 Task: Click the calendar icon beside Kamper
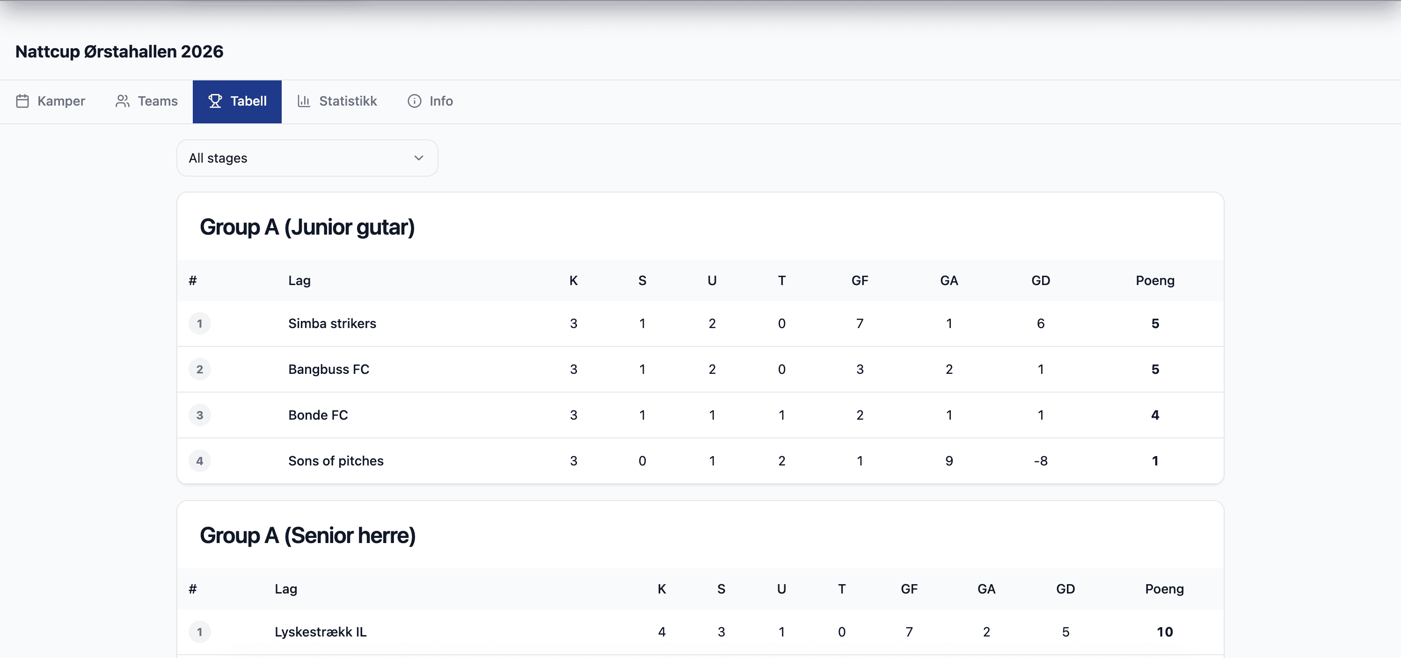23,101
